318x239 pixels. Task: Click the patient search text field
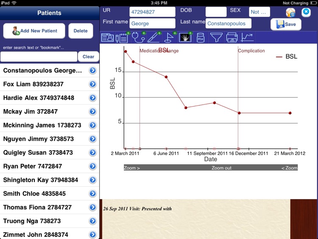click(x=39, y=56)
